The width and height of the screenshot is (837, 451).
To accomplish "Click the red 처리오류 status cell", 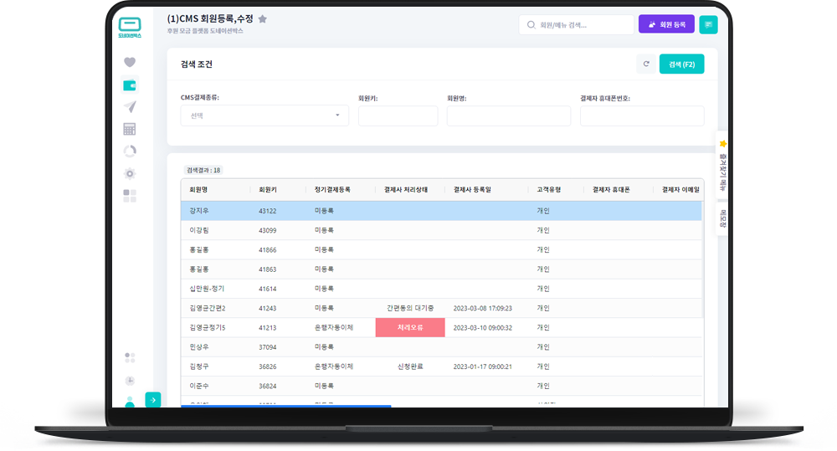I will click(x=409, y=327).
